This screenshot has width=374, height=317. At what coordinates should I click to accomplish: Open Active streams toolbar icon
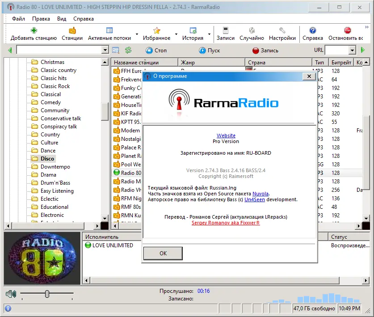109,30
